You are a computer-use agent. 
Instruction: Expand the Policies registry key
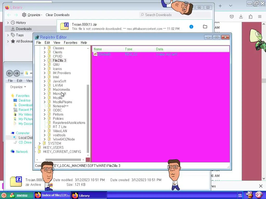[44, 118]
